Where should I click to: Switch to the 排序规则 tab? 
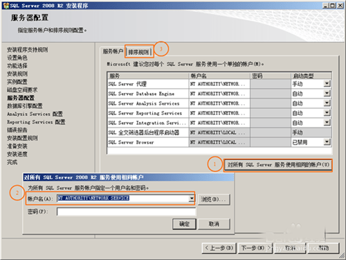point(139,52)
